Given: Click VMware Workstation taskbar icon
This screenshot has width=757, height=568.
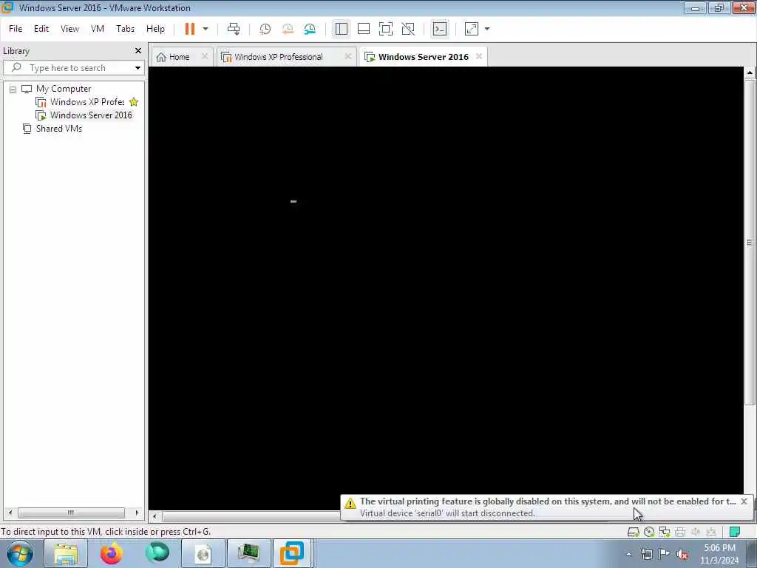Looking at the screenshot, I should (x=293, y=553).
